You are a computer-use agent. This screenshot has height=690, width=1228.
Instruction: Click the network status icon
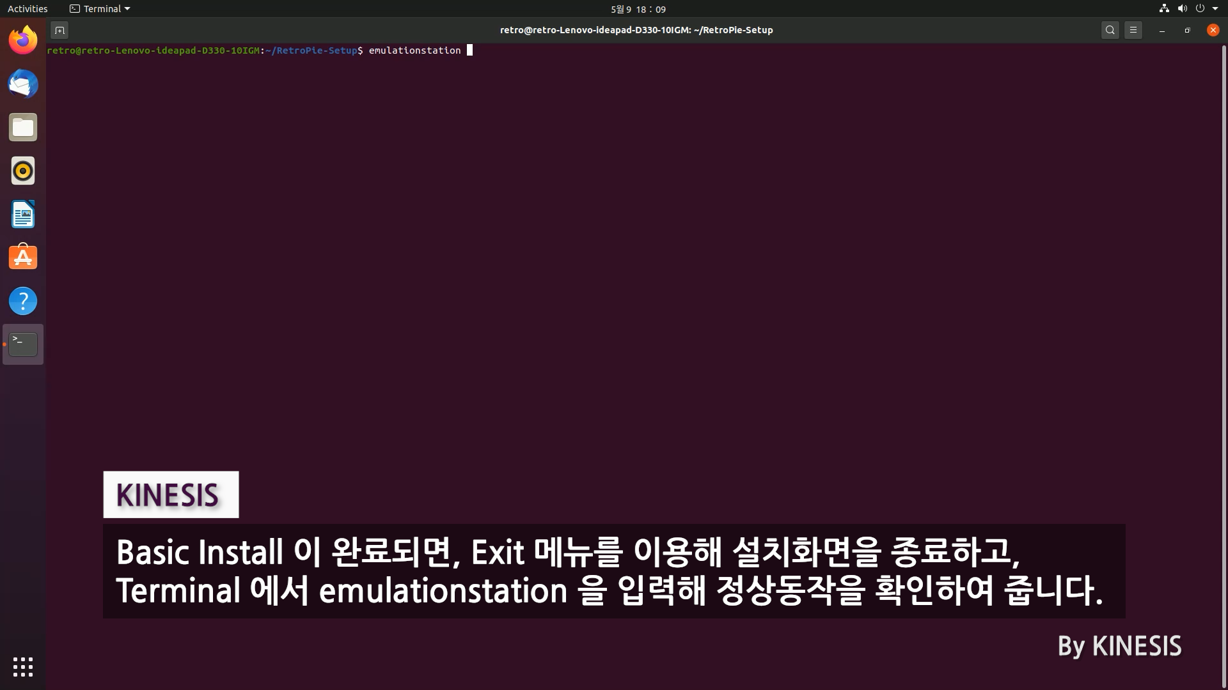(1164, 9)
